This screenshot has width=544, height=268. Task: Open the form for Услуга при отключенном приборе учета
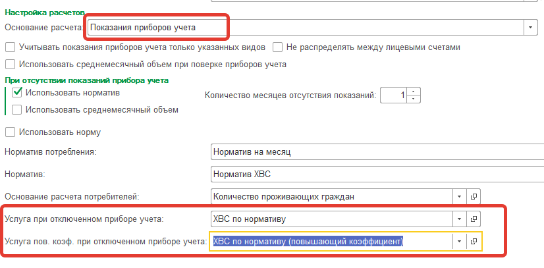pos(474,219)
